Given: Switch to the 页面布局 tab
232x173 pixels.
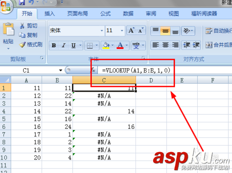Looking at the screenshot, I should point(77,13).
